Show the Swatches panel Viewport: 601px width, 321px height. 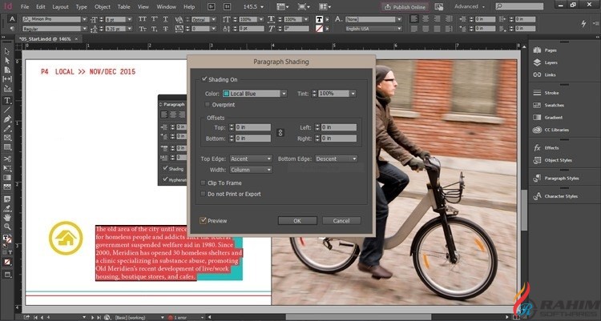(x=553, y=104)
